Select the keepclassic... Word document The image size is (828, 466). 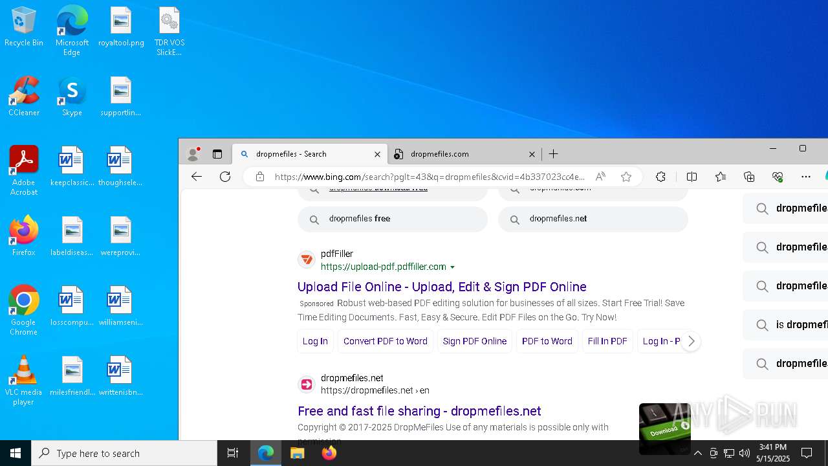click(x=72, y=167)
